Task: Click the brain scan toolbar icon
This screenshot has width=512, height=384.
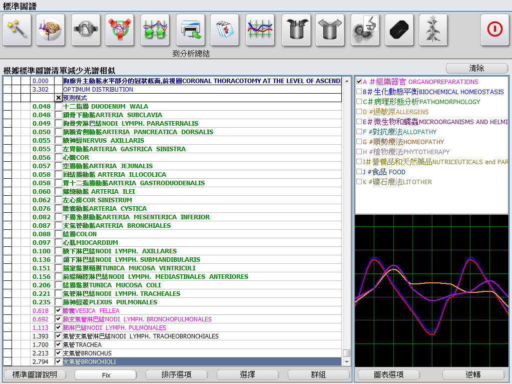Action: pyautogui.click(x=51, y=29)
